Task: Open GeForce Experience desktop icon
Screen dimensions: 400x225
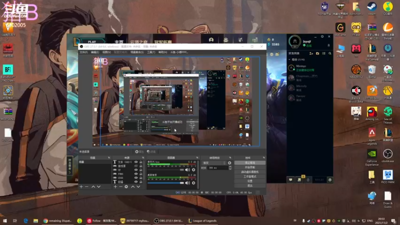Action: click(371, 157)
